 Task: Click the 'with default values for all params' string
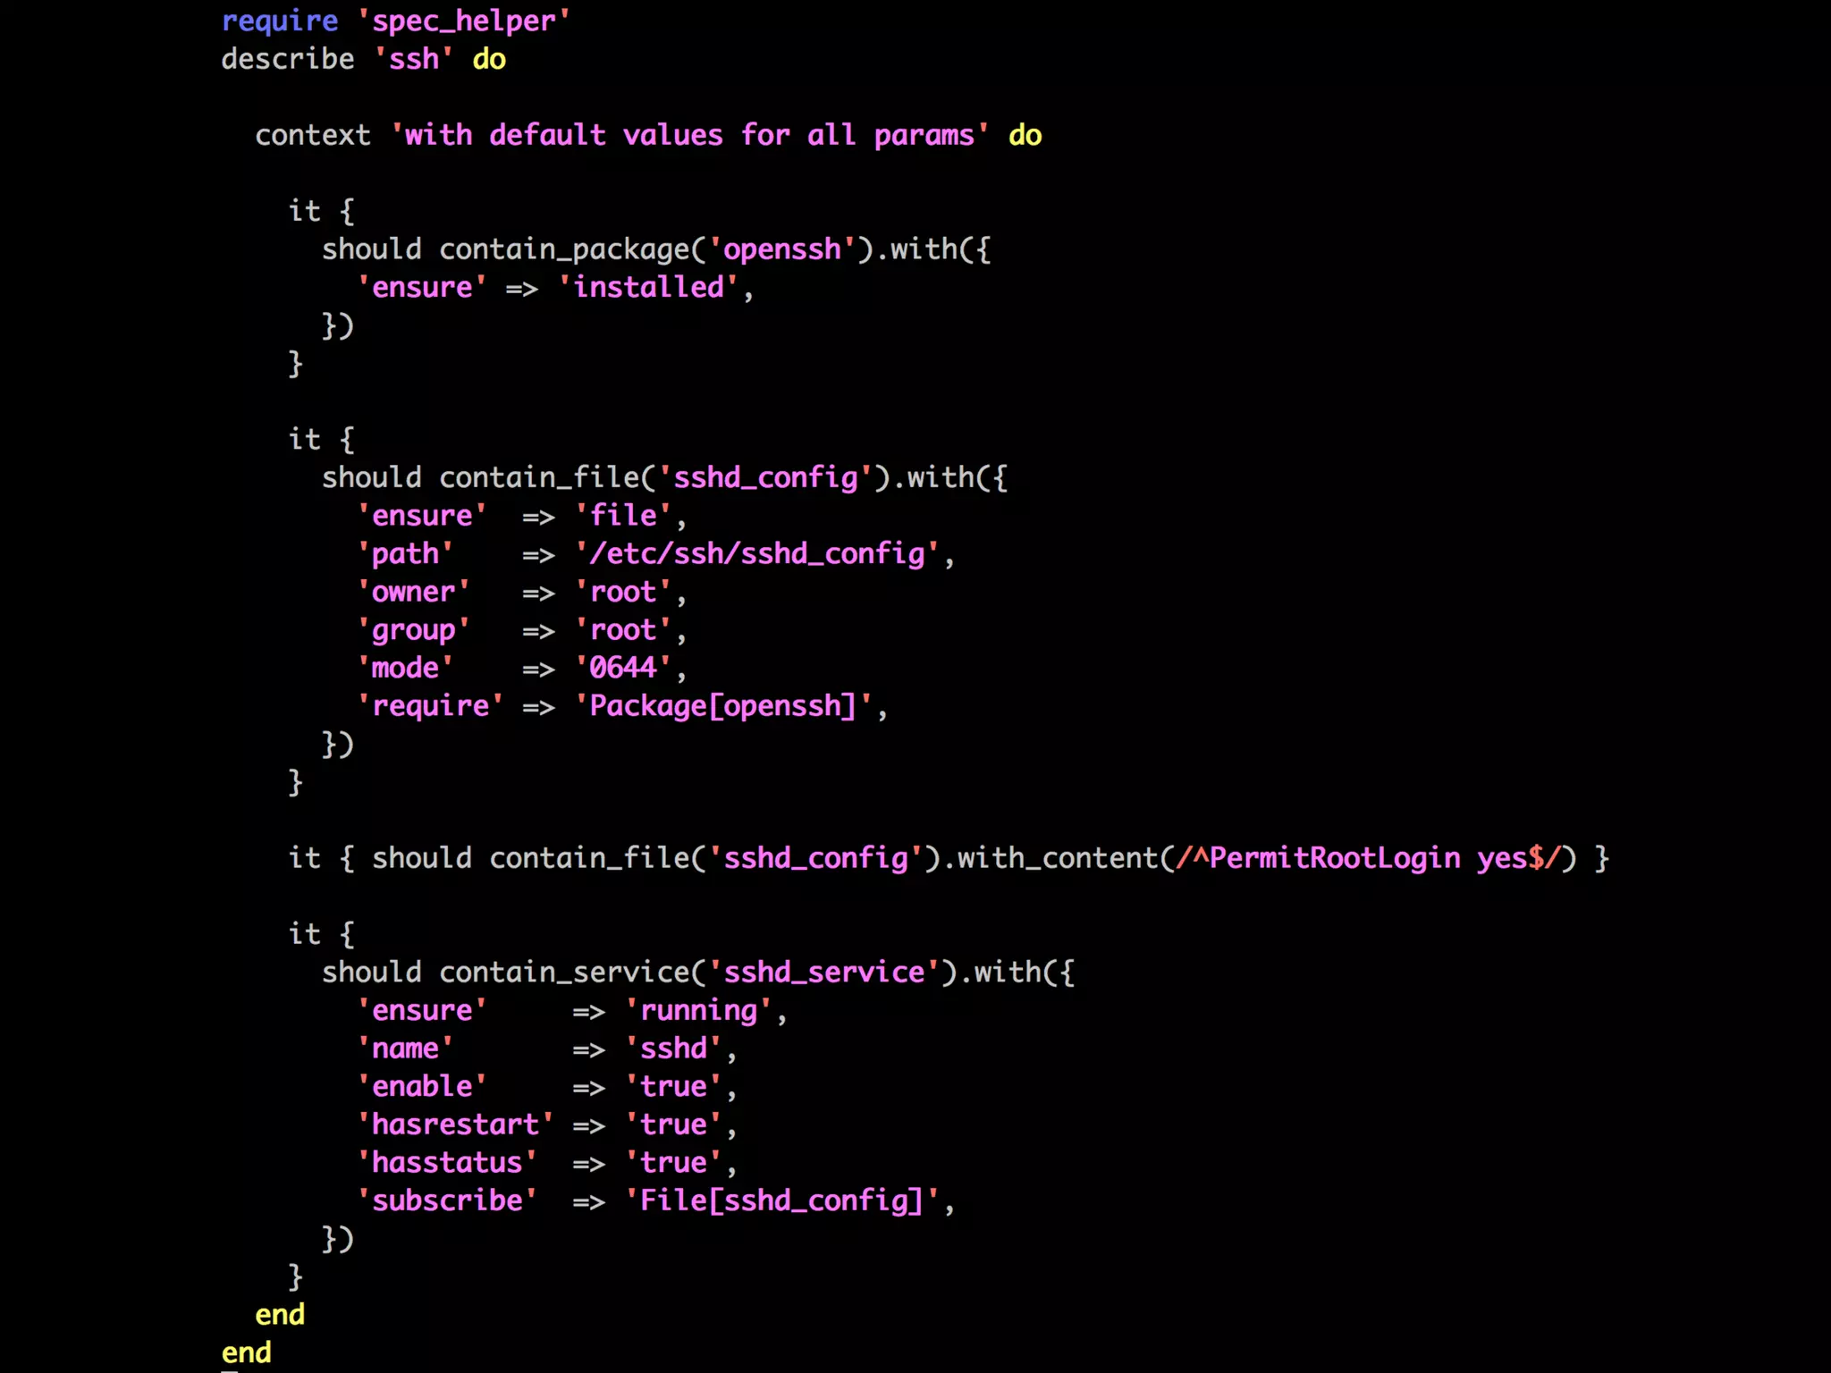tap(689, 135)
